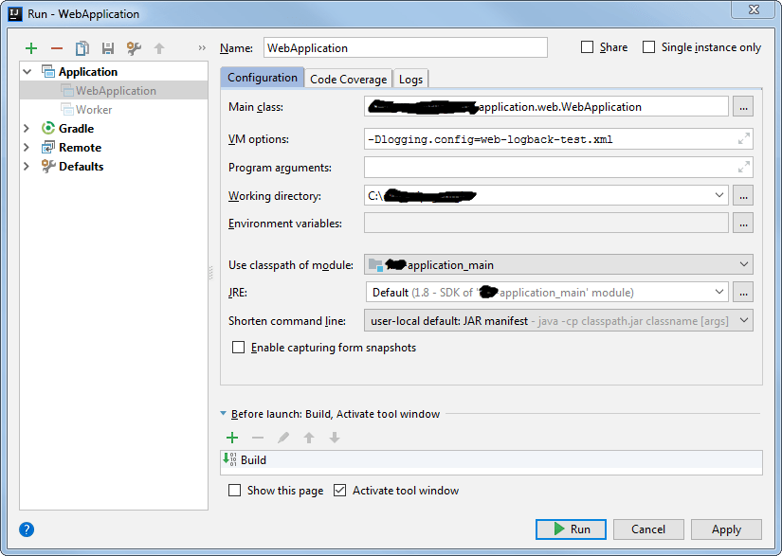Remove before launch task minus icon
Image resolution: width=782 pixels, height=556 pixels.
[x=258, y=438]
